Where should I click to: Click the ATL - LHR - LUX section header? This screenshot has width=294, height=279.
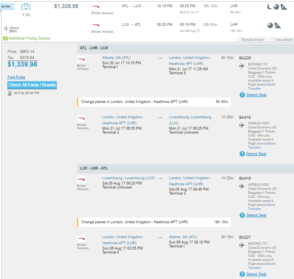[x=186, y=48]
